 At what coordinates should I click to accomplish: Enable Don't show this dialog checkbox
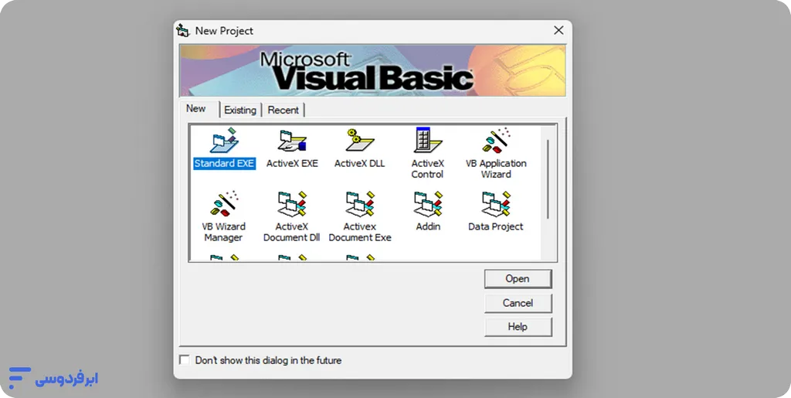[185, 360]
